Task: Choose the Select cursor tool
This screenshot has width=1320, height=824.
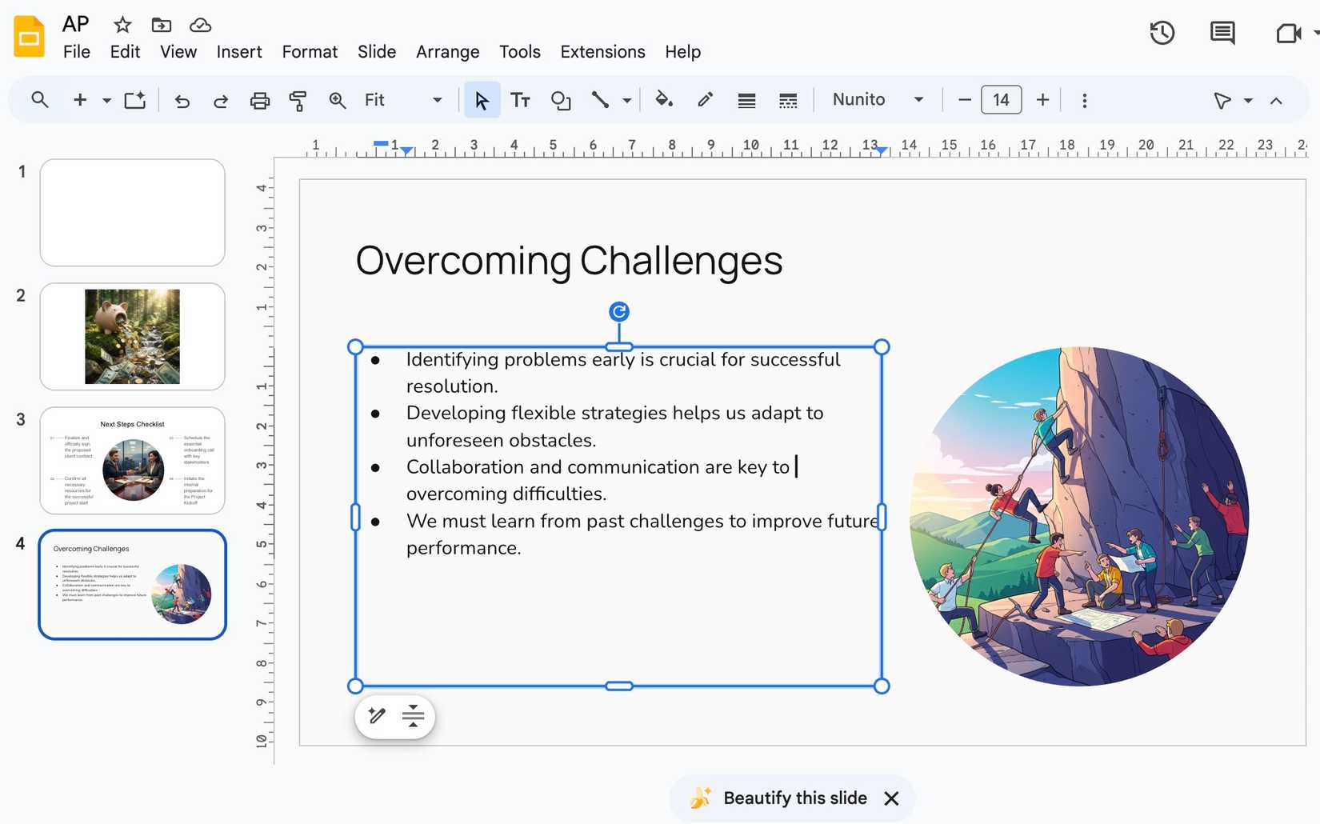Action: pos(481,100)
